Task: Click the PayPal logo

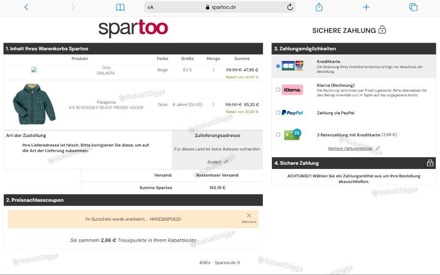Action: tap(292, 113)
